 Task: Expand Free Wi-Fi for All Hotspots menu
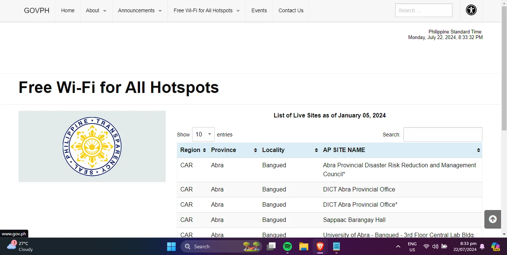click(207, 10)
